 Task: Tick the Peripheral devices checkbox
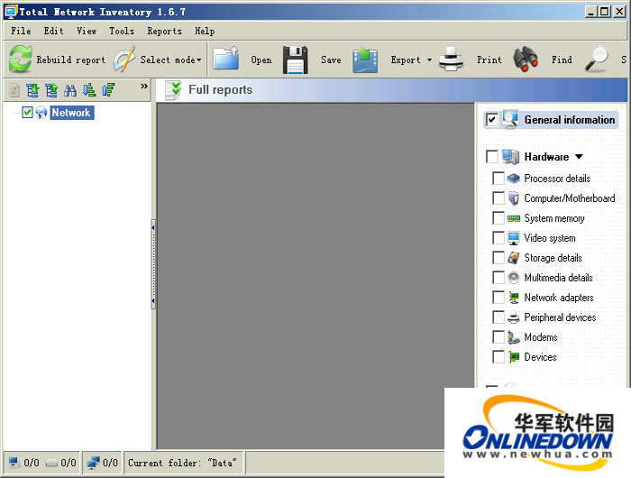(498, 317)
